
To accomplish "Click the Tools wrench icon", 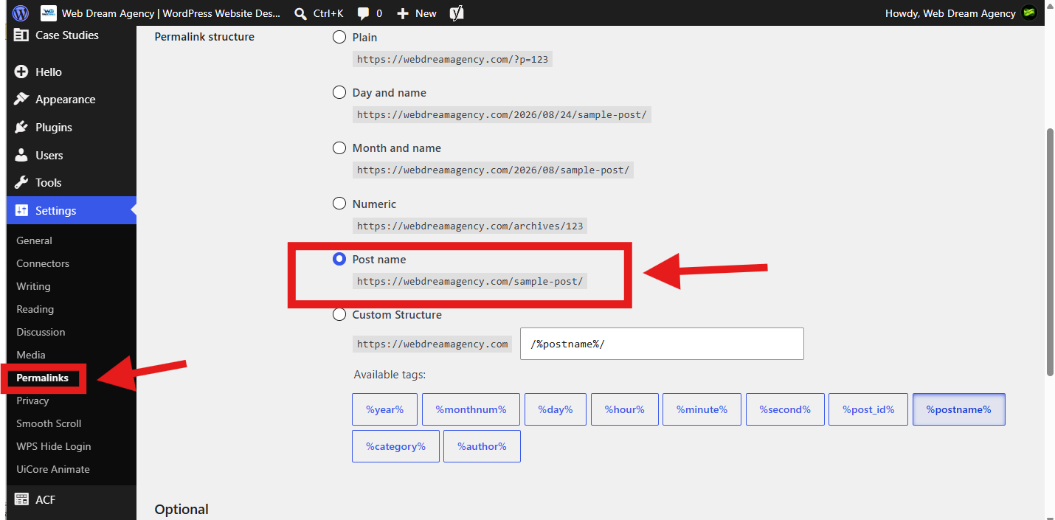I will click(x=21, y=182).
